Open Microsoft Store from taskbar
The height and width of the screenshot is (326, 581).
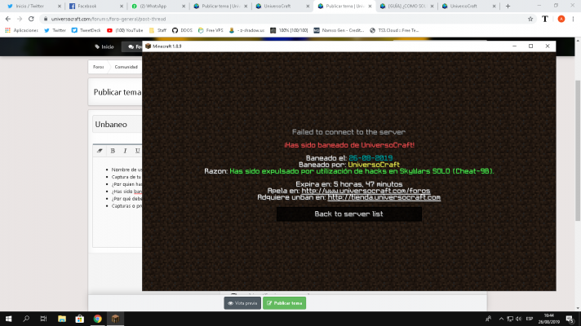click(80, 319)
